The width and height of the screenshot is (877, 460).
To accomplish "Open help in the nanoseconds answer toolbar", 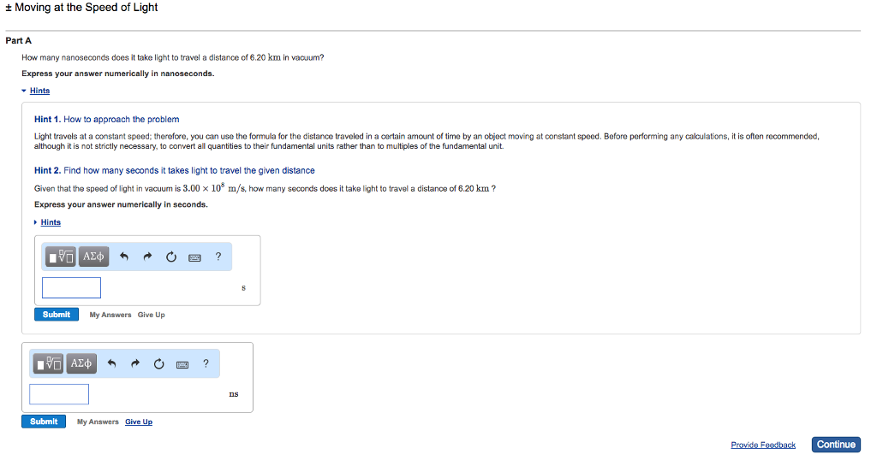I will [206, 363].
